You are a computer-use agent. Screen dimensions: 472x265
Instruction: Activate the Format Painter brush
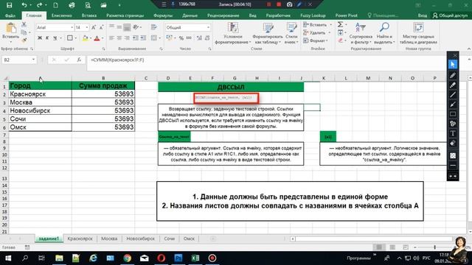tap(24, 40)
